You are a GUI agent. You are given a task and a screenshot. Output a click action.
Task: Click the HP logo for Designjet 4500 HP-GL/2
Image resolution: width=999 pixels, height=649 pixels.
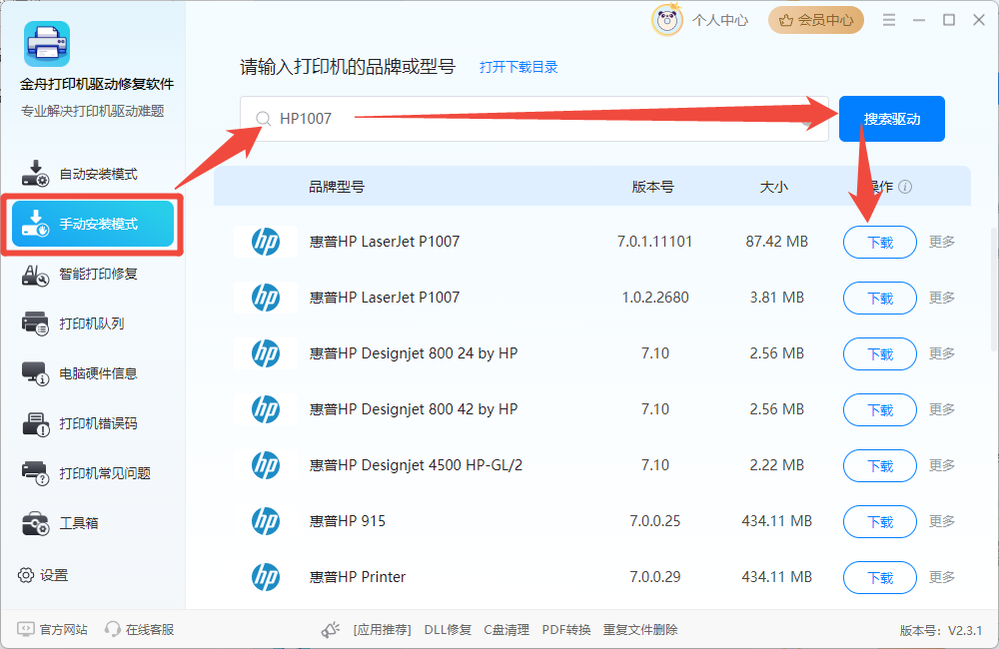tap(266, 465)
